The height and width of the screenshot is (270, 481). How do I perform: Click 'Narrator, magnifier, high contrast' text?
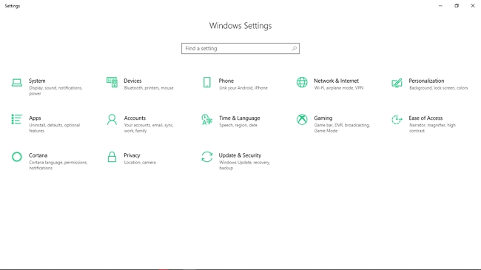tap(432, 128)
